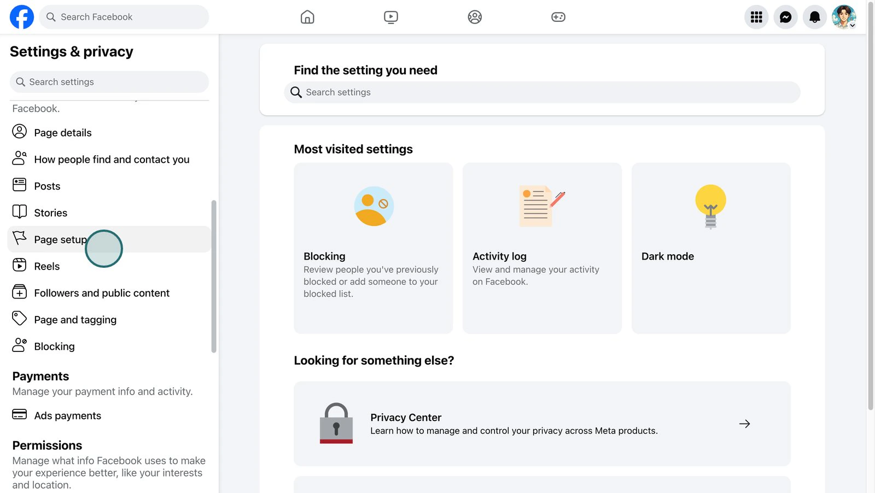Open Ads payments settings
The height and width of the screenshot is (493, 875).
109,416
